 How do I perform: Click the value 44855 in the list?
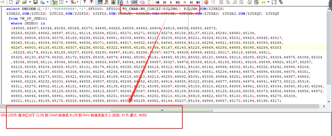19,28
